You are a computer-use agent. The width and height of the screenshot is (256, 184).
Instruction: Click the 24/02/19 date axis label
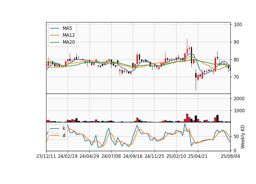[x=67, y=156]
